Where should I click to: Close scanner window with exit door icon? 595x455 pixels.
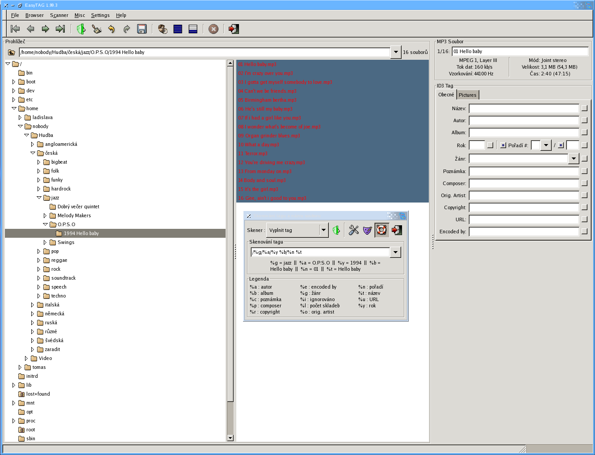pos(397,230)
